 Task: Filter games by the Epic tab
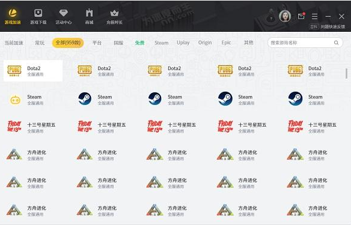[x=226, y=43]
